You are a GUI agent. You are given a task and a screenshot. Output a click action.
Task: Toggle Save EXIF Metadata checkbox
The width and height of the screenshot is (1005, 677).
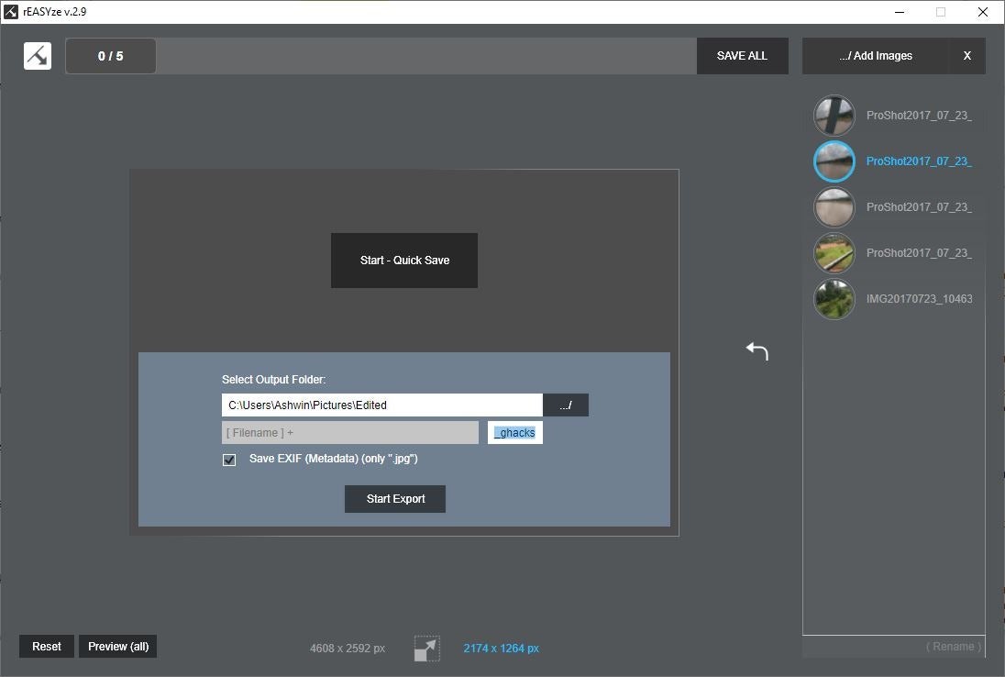coord(229,460)
